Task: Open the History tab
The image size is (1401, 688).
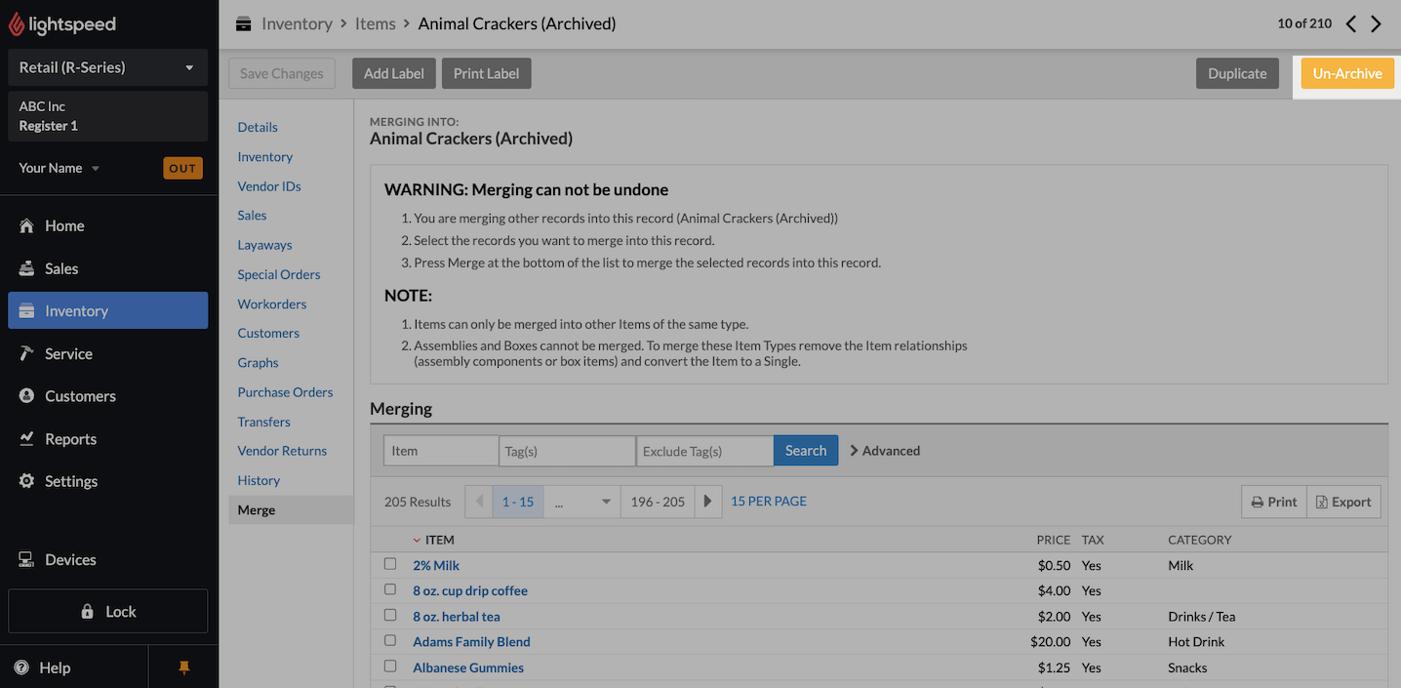Action: (x=259, y=480)
